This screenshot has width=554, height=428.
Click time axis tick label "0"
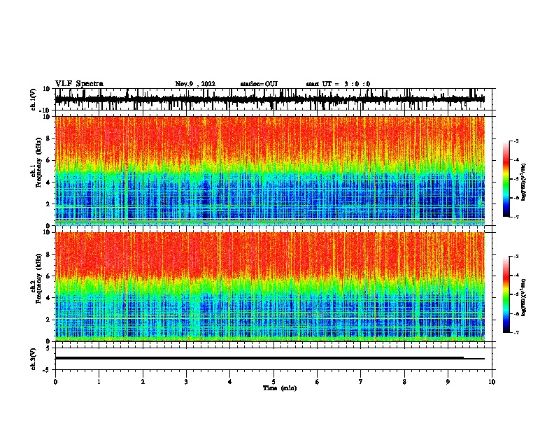[55, 382]
